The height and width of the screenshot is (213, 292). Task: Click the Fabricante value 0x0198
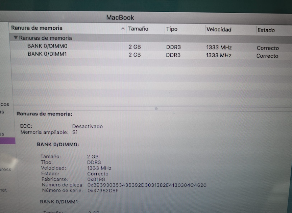pos(96,179)
